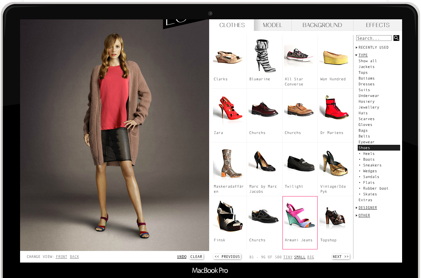Narrow shoes to Heels
This screenshot has width=421, height=278.
point(369,154)
